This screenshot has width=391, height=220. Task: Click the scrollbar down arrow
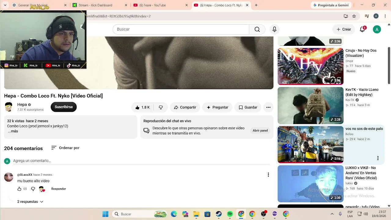[389, 206]
